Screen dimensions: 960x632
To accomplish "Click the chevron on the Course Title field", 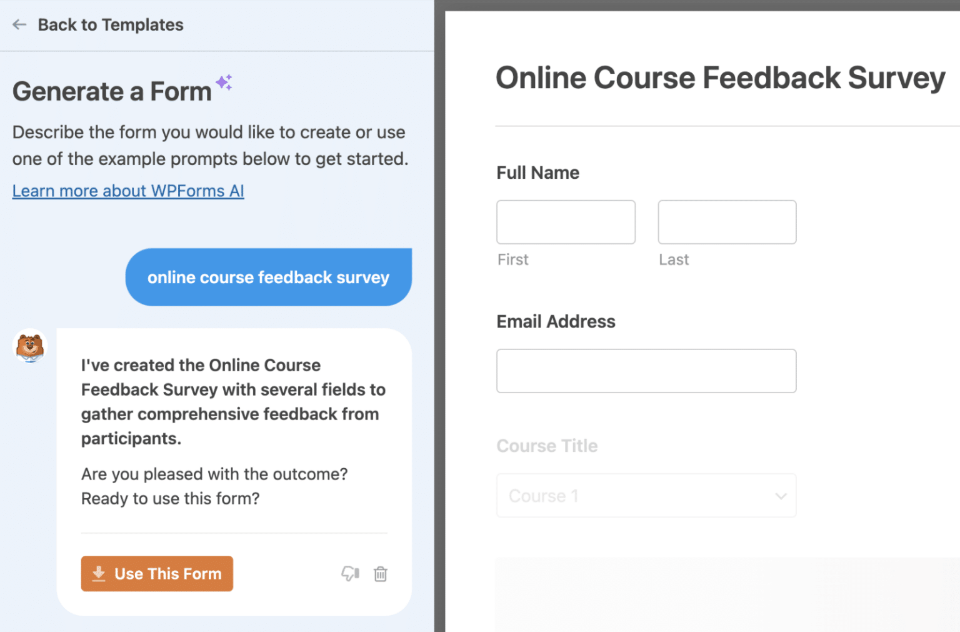I will [780, 496].
